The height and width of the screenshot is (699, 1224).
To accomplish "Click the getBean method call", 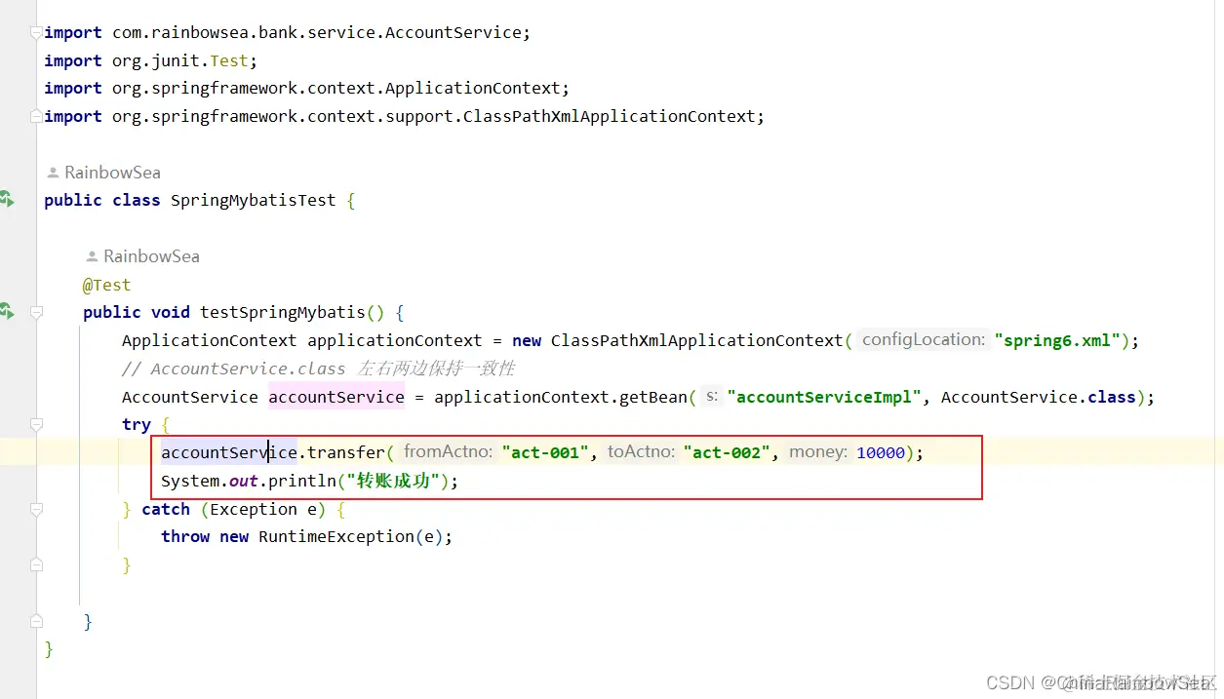I will 653,397.
